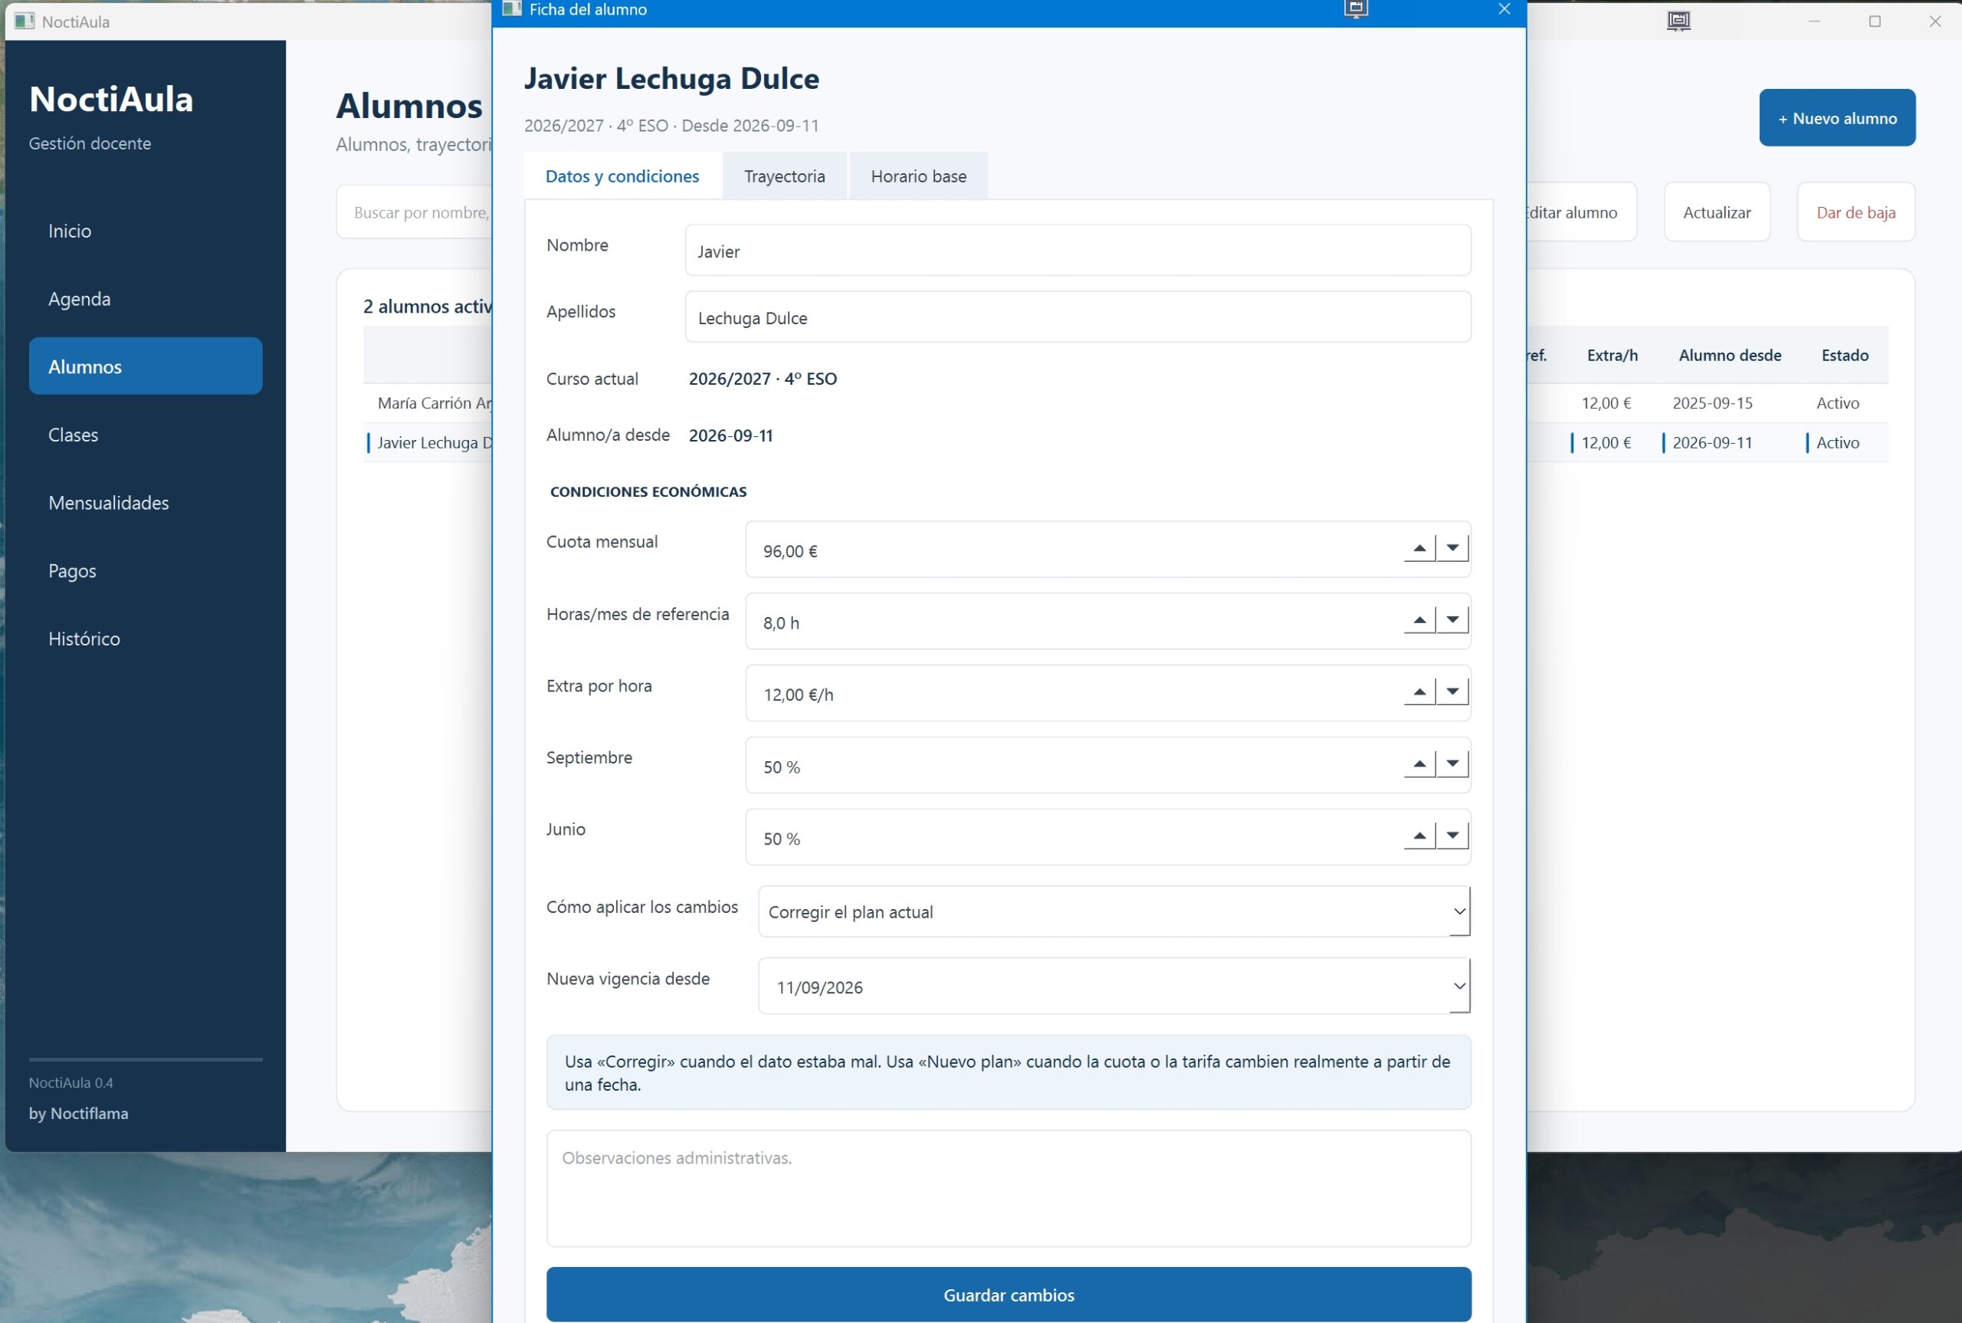Increase Extra por hora rate

[1419, 692]
